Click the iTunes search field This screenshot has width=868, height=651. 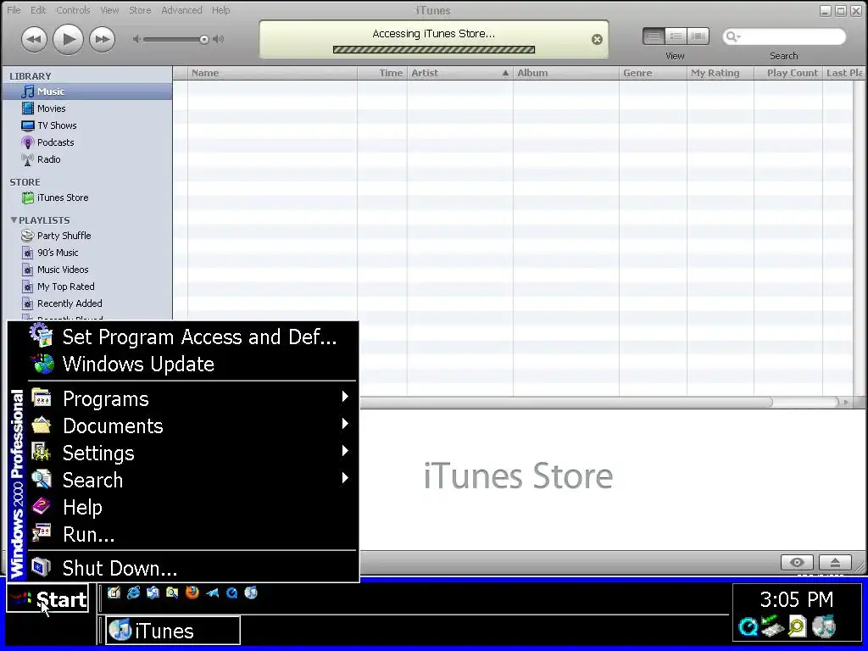coord(784,36)
